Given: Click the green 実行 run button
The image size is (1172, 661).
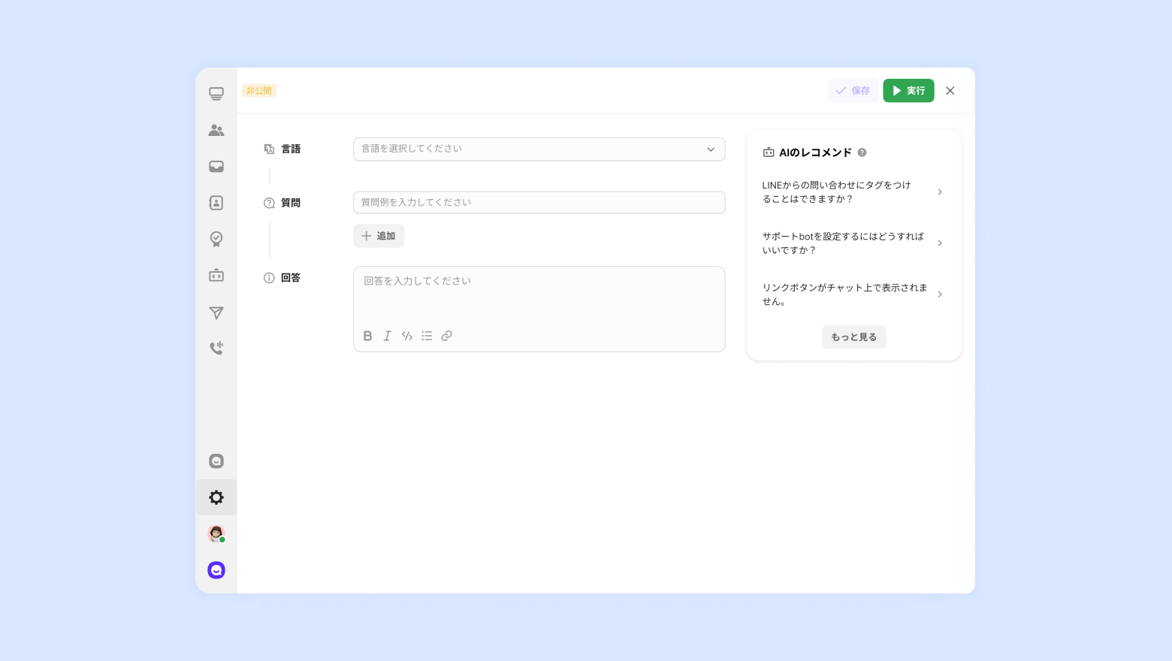Looking at the screenshot, I should 908,91.
